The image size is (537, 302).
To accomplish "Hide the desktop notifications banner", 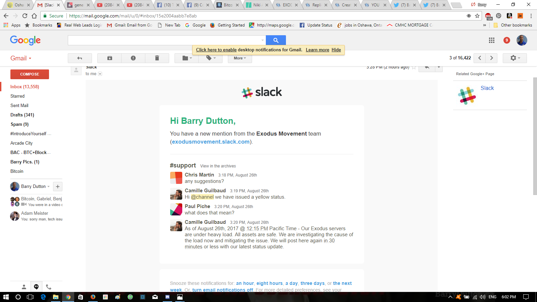I will pos(336,50).
